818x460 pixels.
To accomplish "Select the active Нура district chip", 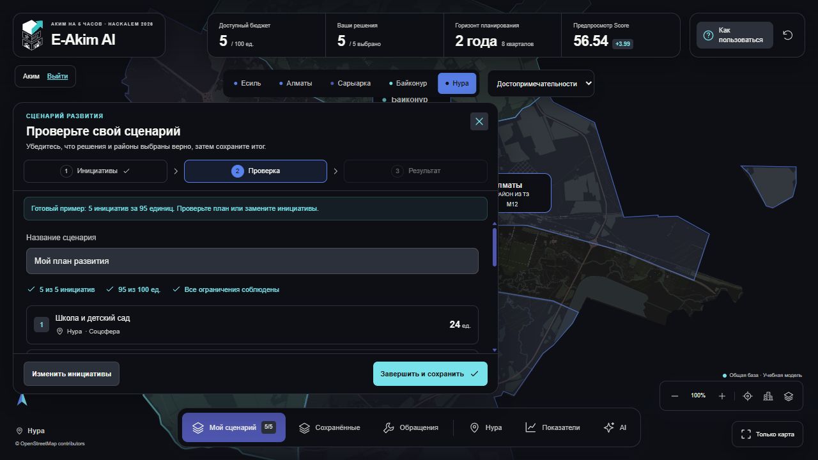I will click(457, 83).
